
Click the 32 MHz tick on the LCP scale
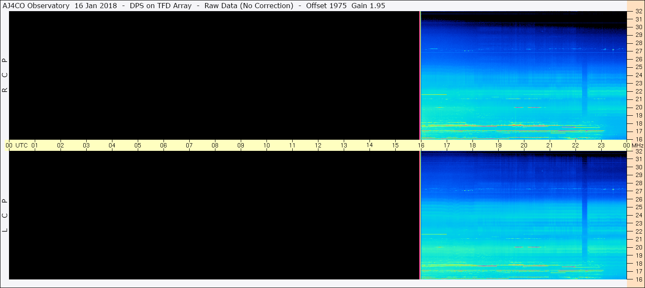tap(639, 151)
